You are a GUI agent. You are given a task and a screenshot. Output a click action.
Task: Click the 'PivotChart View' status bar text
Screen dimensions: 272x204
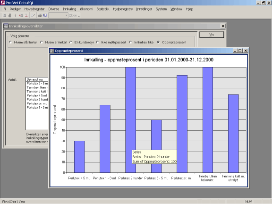[x=14, y=202]
